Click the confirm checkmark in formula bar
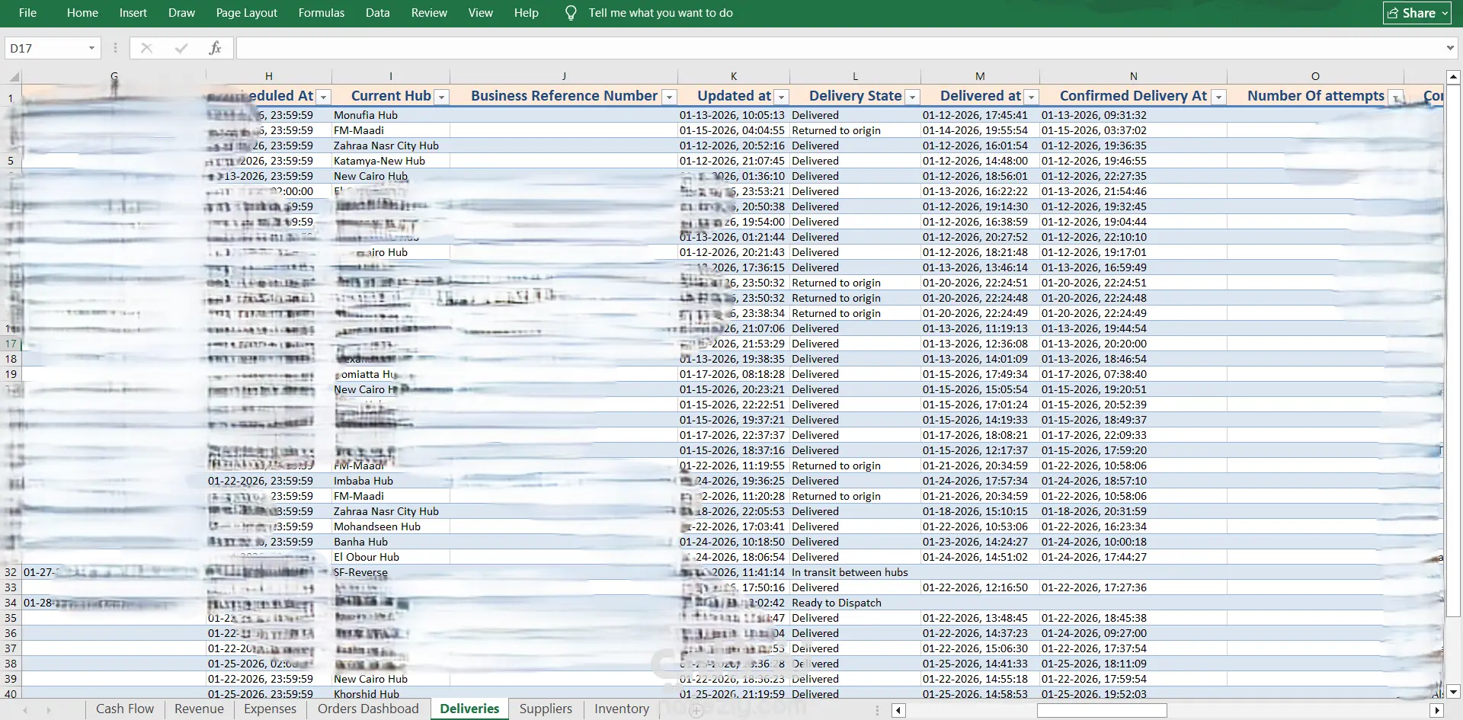1463x720 pixels. click(x=181, y=48)
